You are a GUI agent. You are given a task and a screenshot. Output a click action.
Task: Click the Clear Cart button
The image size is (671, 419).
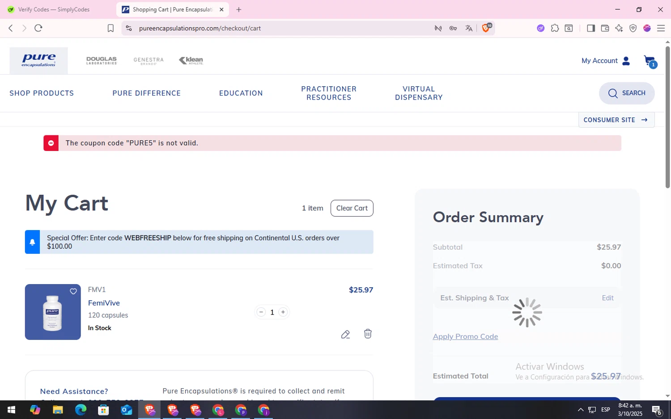pyautogui.click(x=352, y=208)
